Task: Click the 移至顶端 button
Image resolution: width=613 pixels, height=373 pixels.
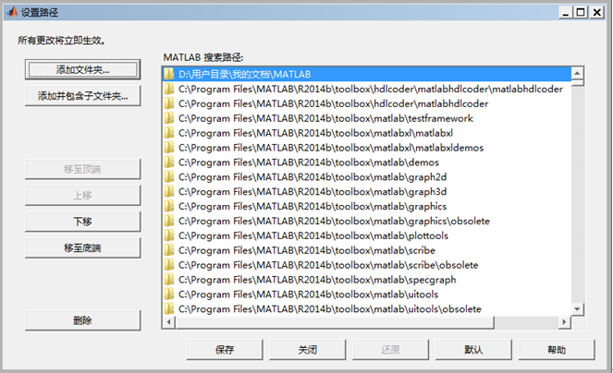Action: (83, 169)
